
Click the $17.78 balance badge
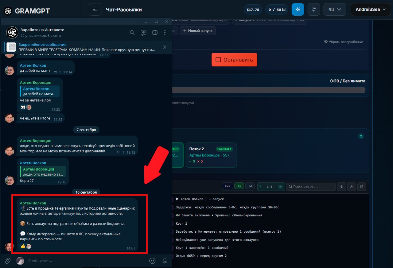pyautogui.click(x=253, y=10)
